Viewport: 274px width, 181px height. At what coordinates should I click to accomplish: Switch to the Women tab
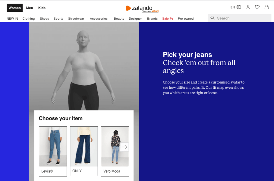[x=15, y=8]
